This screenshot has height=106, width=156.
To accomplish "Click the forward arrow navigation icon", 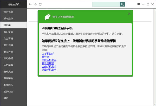I will click(35, 4).
